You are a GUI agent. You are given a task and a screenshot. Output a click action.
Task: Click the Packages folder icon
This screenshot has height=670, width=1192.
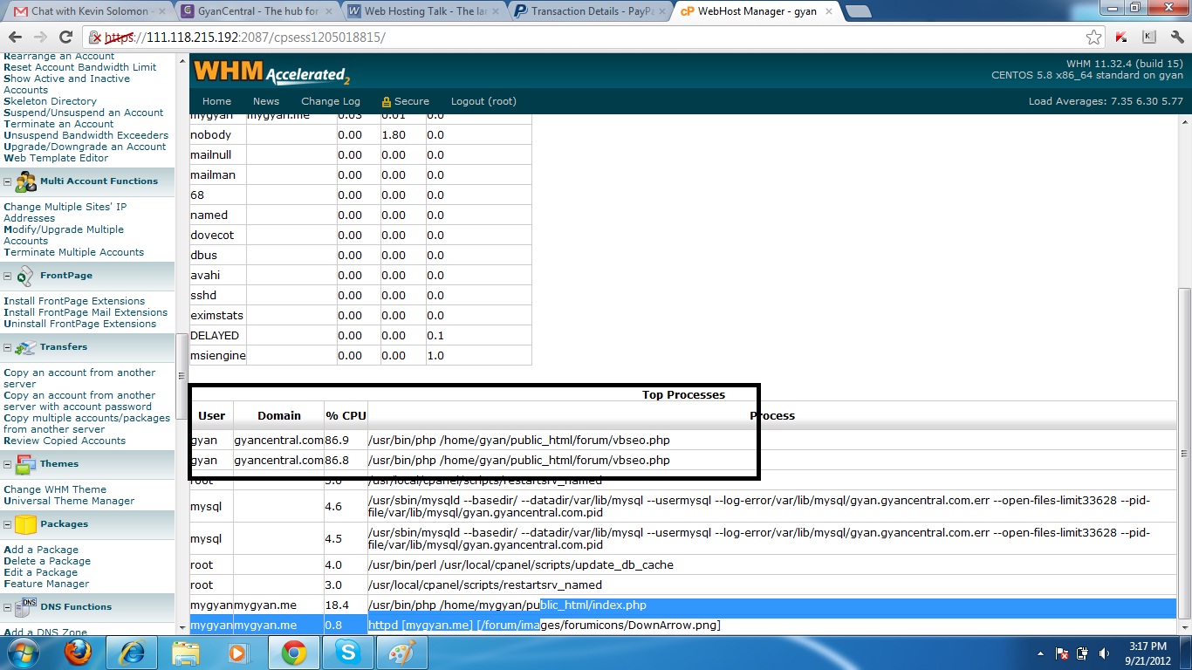tap(25, 524)
